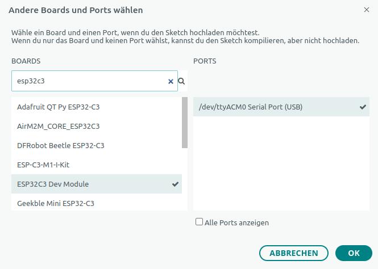Close the board selection dialog
The width and height of the screenshot is (378, 269).
tap(366, 10)
